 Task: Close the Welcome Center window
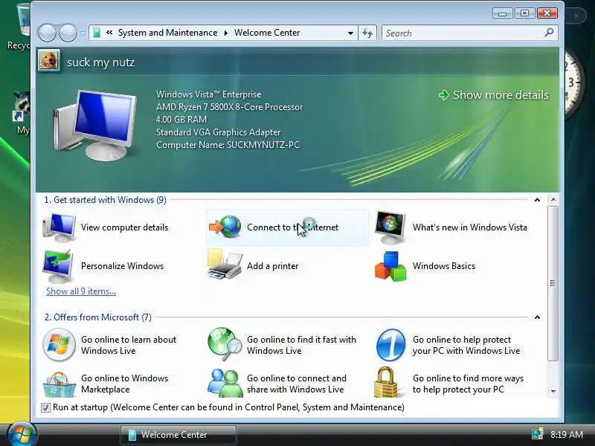pos(547,13)
